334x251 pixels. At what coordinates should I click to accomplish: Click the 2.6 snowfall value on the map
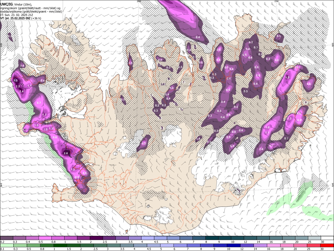[66, 153]
